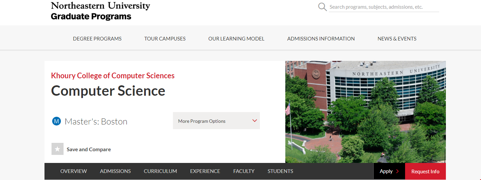Image resolution: width=481 pixels, height=180 pixels.
Task: Click the red Request Info button
Action: click(425, 171)
